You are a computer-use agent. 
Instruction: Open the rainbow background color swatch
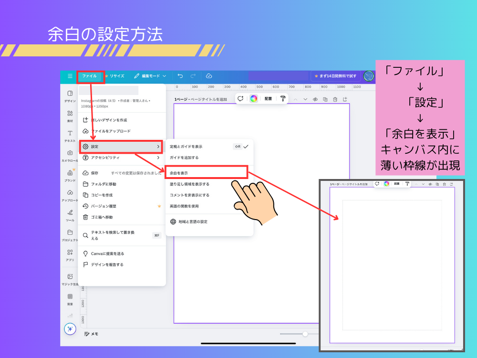[x=253, y=98]
